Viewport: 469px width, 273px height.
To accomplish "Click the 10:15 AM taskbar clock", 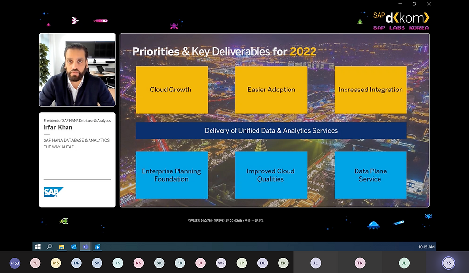I will tap(426, 247).
